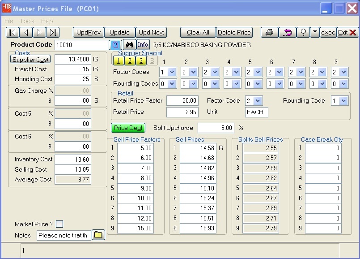Image resolution: width=360 pixels, height=259 pixels.
Task: Click the Selling Cost field showing 13.85
Action: [x=73, y=169]
